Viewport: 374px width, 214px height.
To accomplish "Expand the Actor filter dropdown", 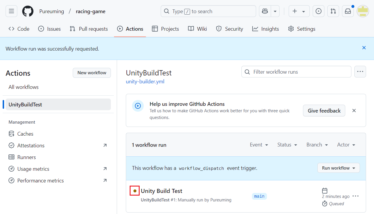I will 346,145.
